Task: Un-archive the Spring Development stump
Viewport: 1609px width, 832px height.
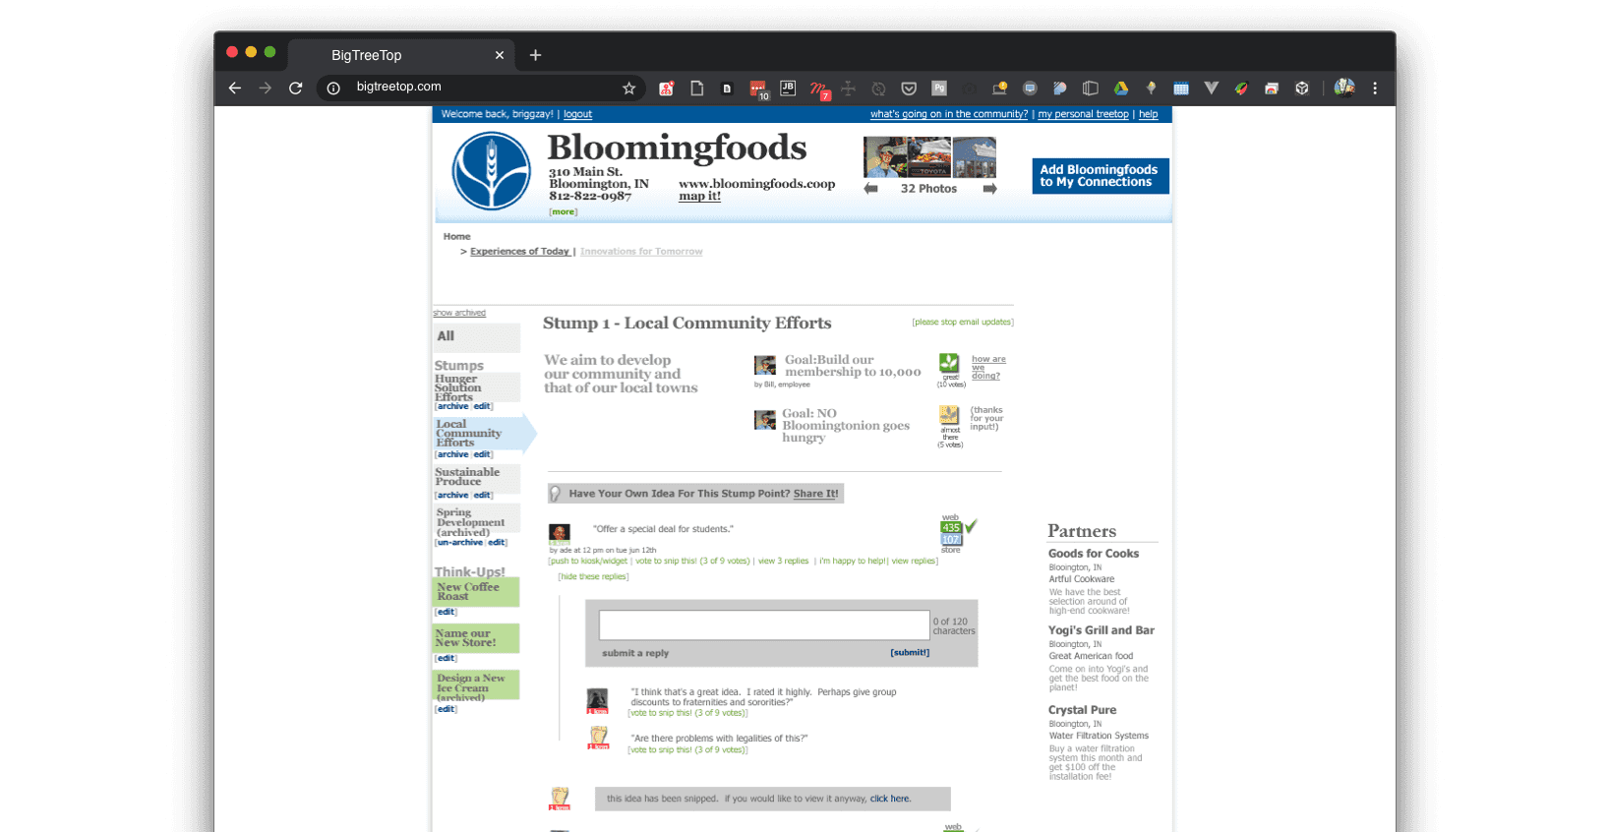Action: pyautogui.click(x=460, y=542)
